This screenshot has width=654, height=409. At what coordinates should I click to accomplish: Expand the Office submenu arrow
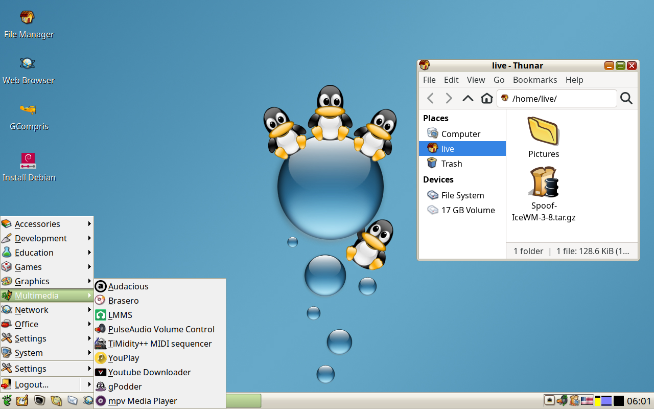pyautogui.click(x=89, y=324)
